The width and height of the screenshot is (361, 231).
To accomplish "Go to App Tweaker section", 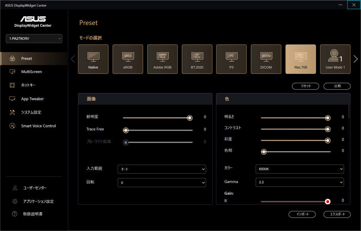I will point(32,99).
